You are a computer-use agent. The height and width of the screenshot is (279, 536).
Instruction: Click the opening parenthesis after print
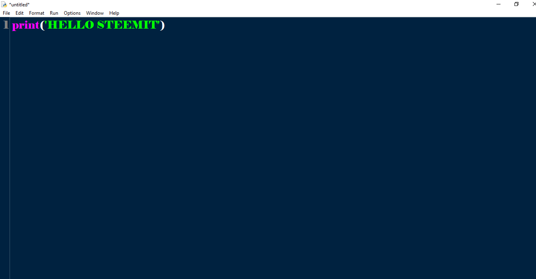[x=42, y=25]
